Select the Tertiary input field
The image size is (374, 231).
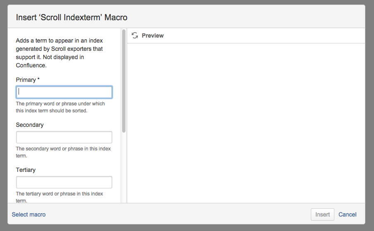(x=64, y=182)
